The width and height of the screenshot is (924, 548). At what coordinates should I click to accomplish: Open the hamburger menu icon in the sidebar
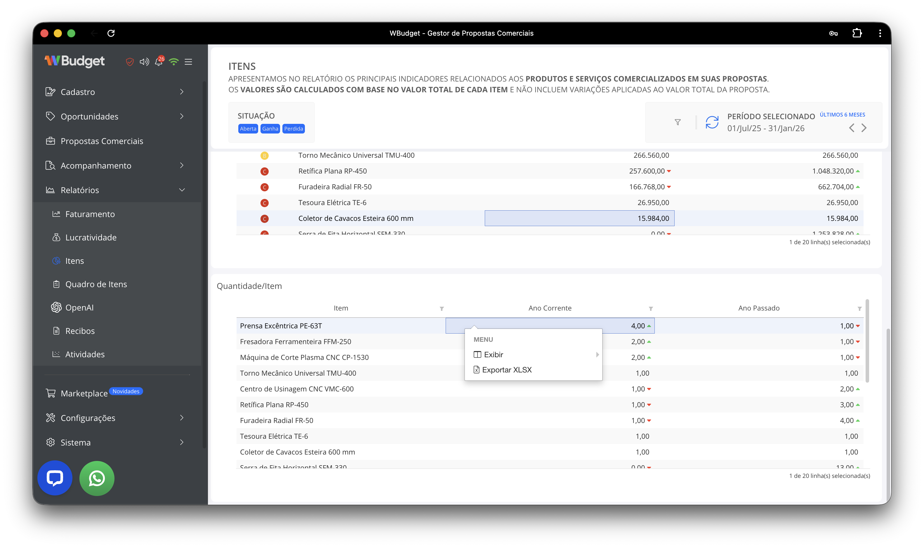pyautogui.click(x=188, y=62)
